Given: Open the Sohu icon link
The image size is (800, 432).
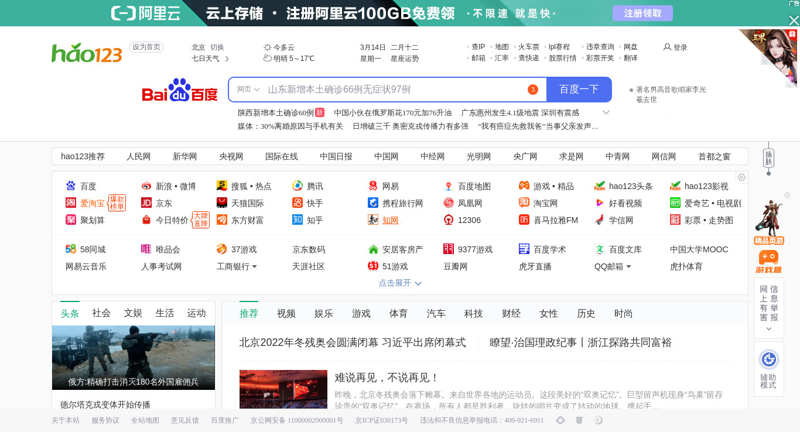Looking at the screenshot, I should 222,186.
